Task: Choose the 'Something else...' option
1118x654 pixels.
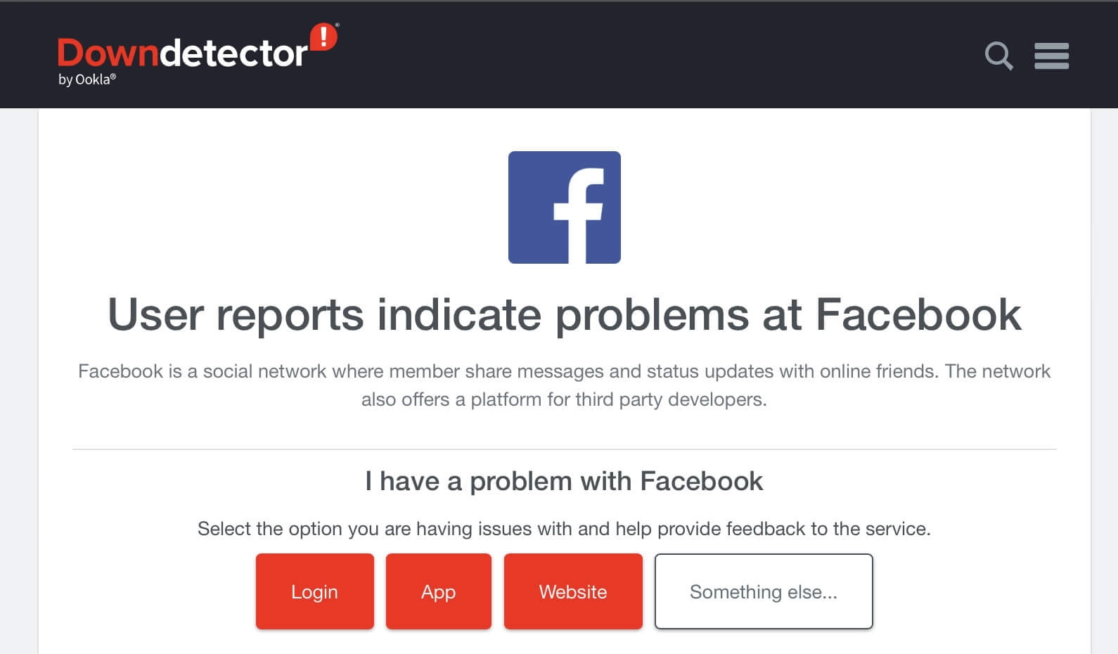Action: pos(764,591)
